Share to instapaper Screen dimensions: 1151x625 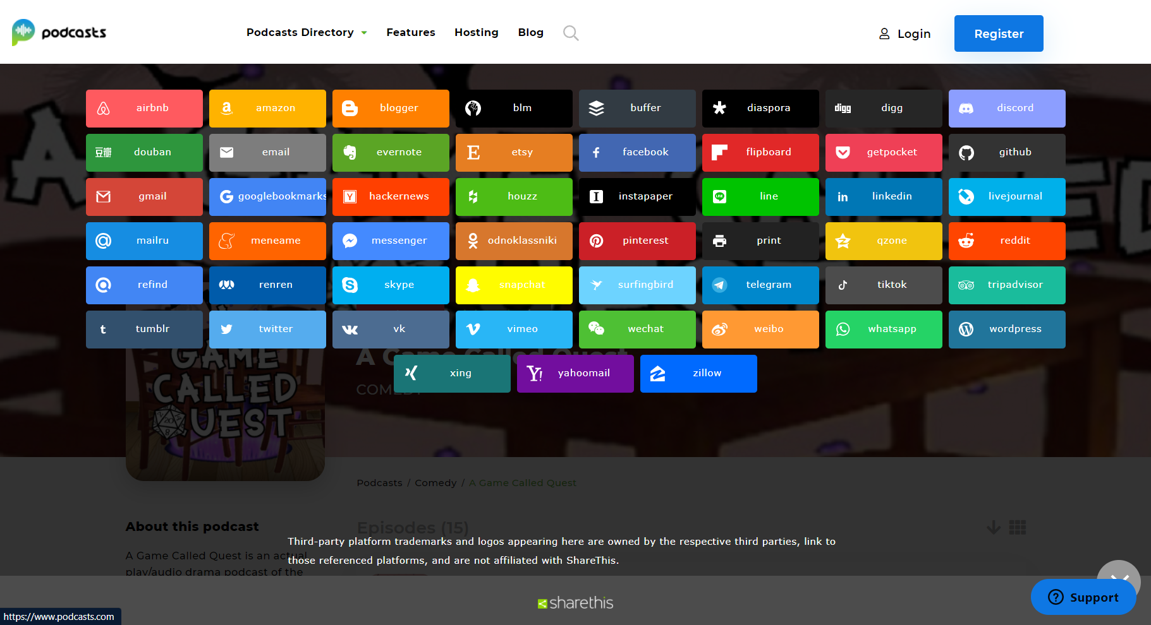[637, 197]
